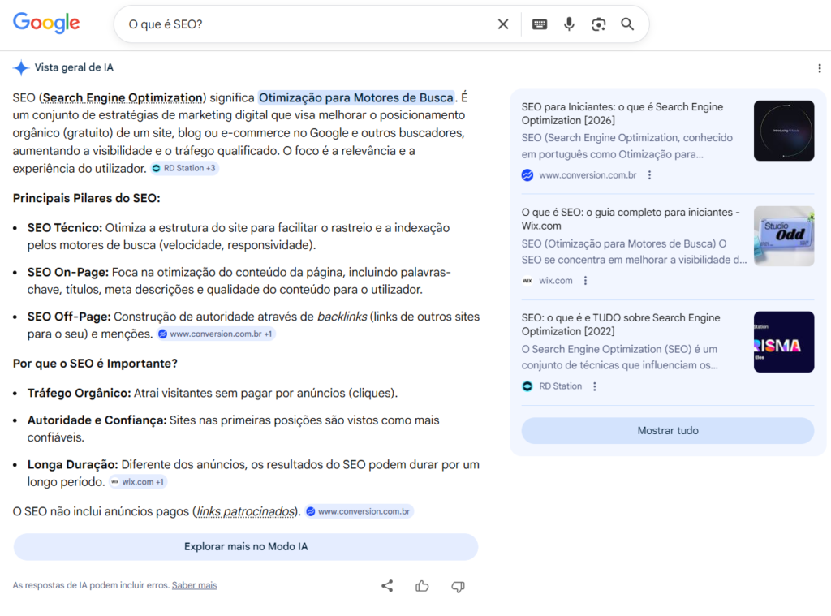
Task: Click the search box containing 'O que é SEO?'
Action: click(x=308, y=24)
